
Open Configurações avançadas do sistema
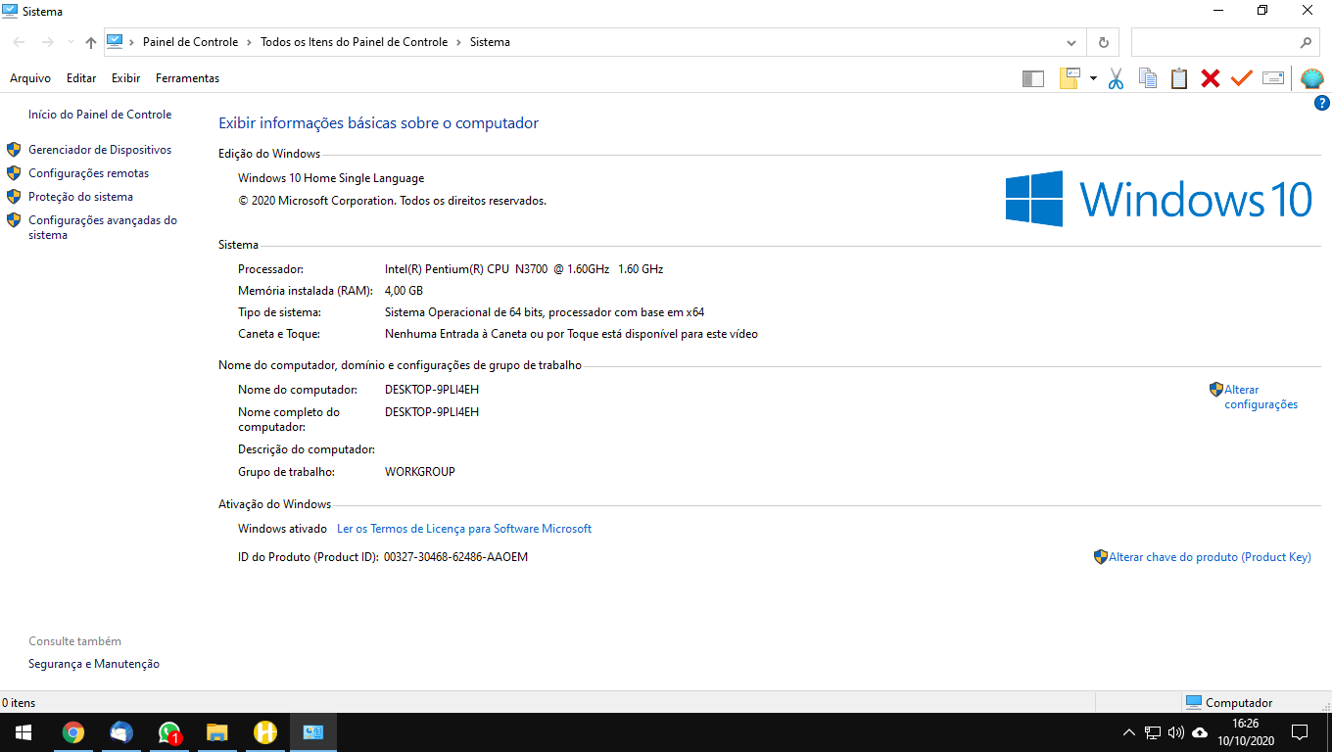[x=103, y=227]
